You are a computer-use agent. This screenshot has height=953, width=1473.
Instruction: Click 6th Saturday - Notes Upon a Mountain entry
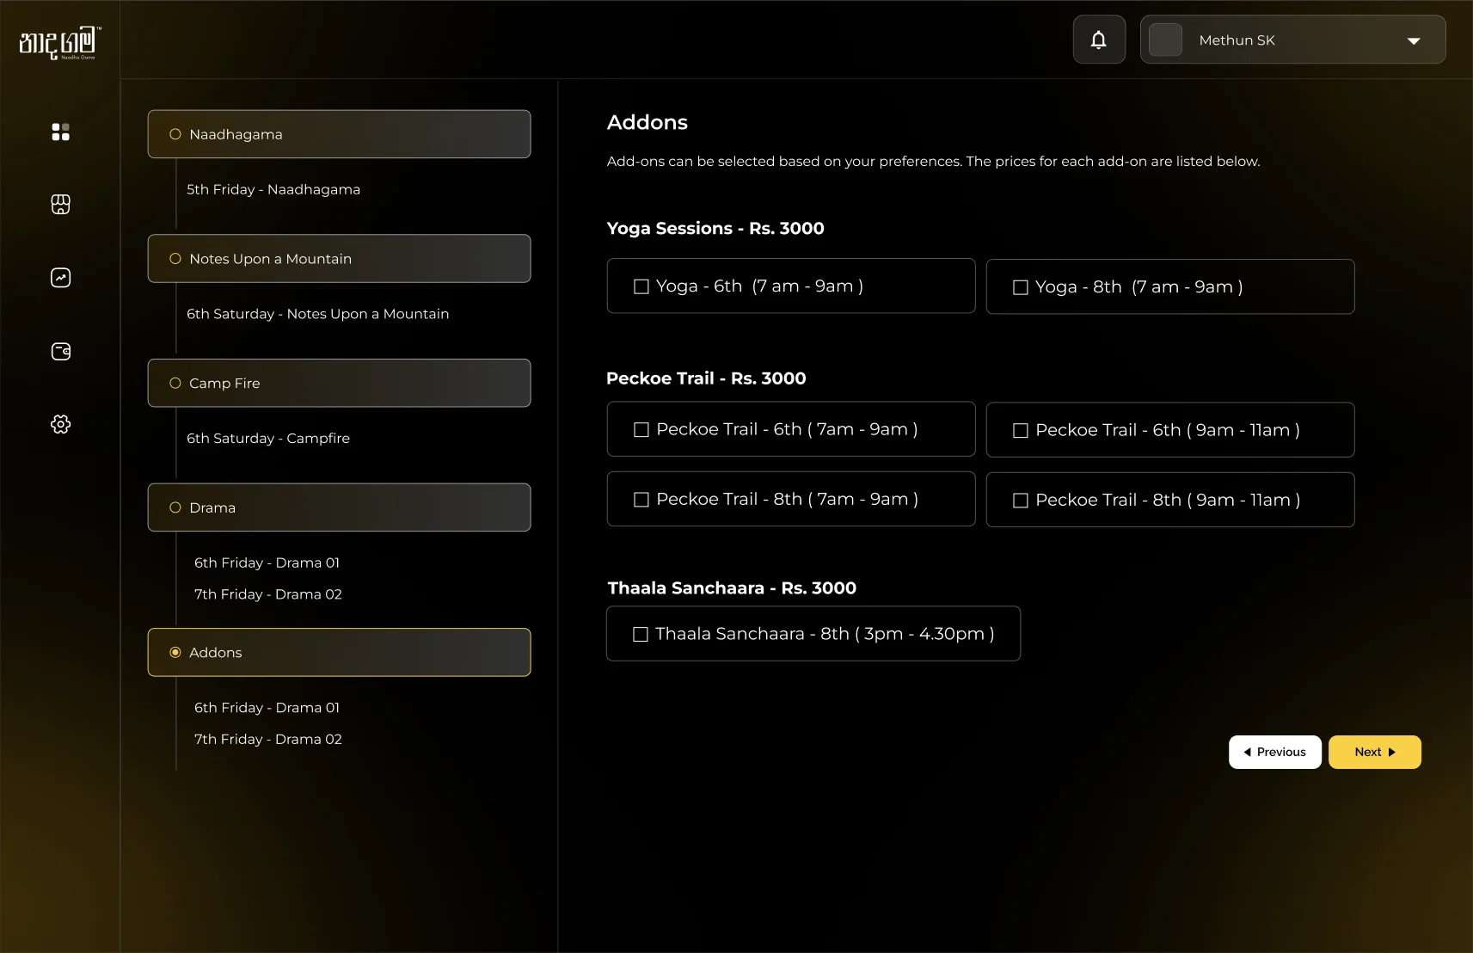click(318, 314)
